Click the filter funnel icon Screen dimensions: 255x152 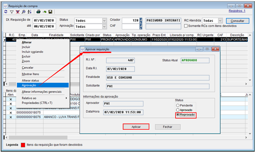12,12
